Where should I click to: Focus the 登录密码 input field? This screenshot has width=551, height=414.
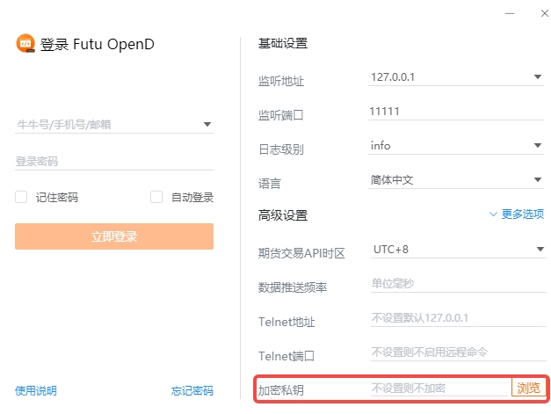click(114, 162)
